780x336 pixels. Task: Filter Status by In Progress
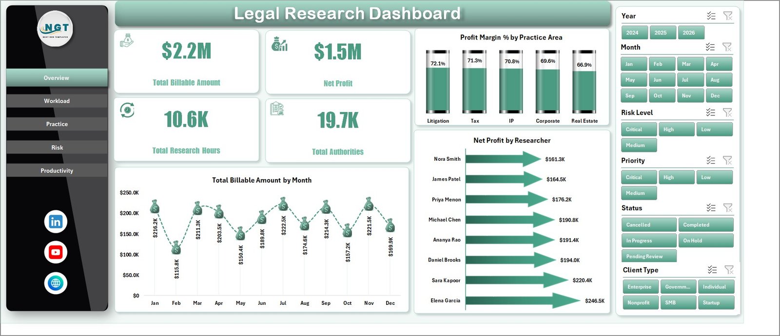point(649,241)
